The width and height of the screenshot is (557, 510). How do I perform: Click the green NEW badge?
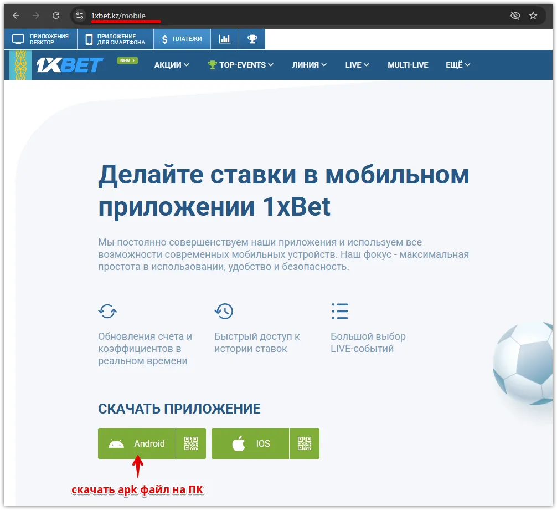[x=127, y=60]
